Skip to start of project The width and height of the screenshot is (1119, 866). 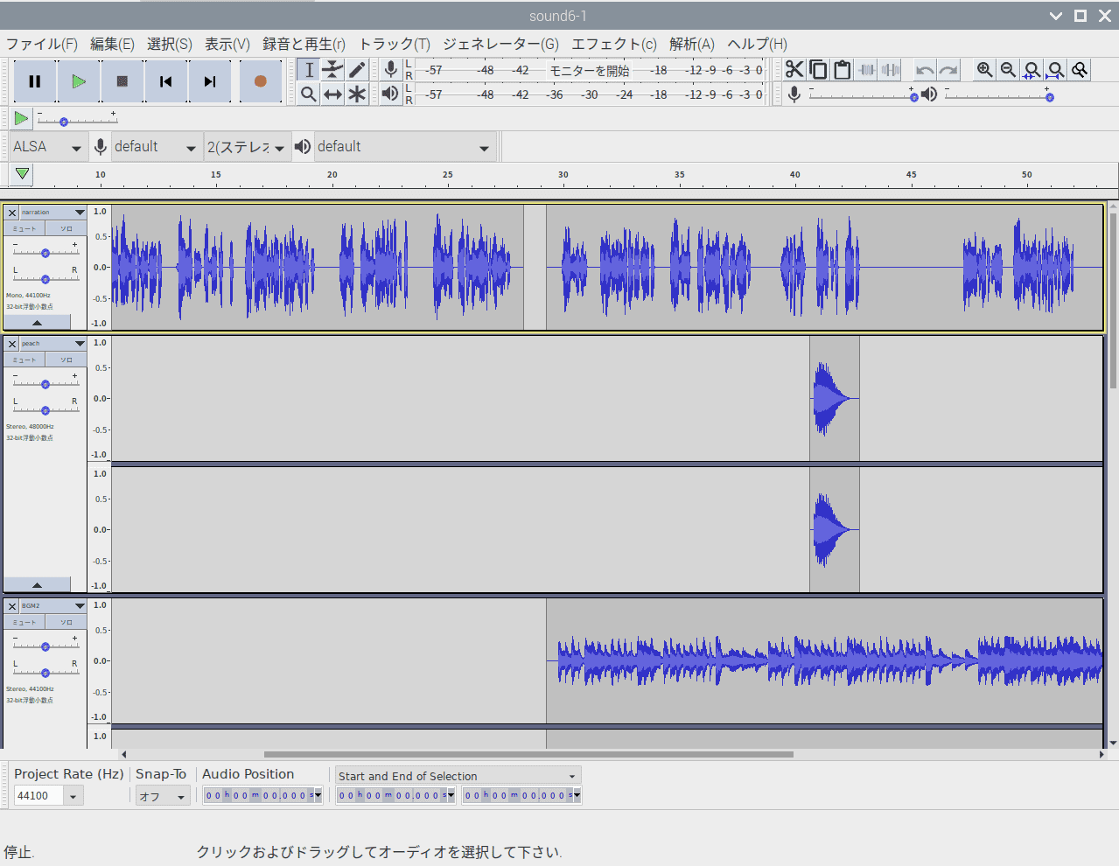tap(166, 81)
